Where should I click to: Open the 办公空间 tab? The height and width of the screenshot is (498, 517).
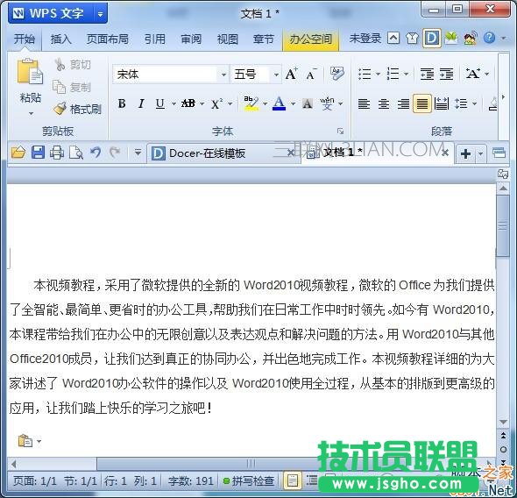(x=310, y=40)
